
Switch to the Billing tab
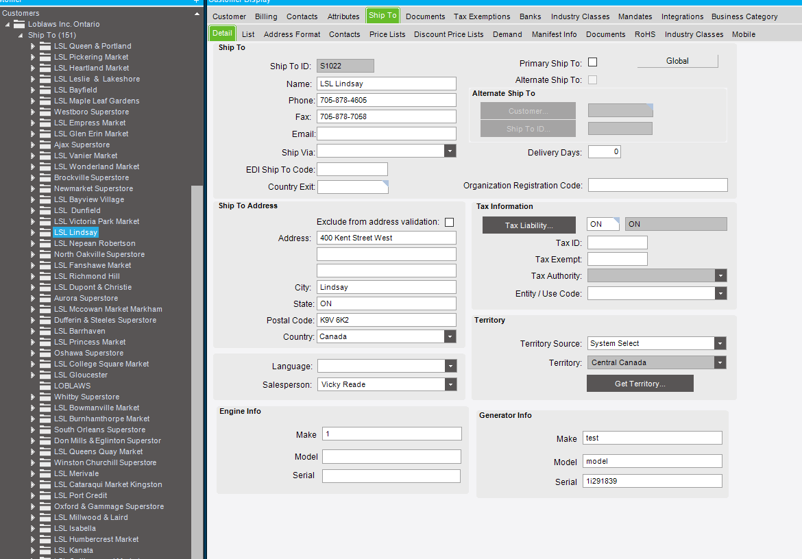pyautogui.click(x=266, y=16)
